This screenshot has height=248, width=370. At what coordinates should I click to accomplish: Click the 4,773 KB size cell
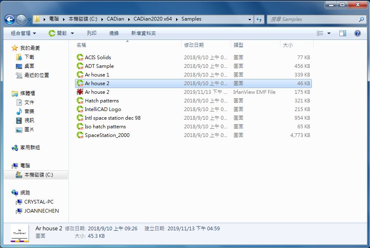click(300, 135)
